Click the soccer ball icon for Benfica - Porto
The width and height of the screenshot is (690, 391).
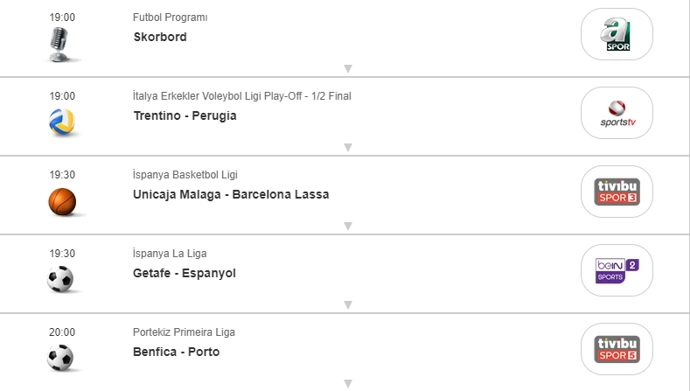(x=62, y=358)
